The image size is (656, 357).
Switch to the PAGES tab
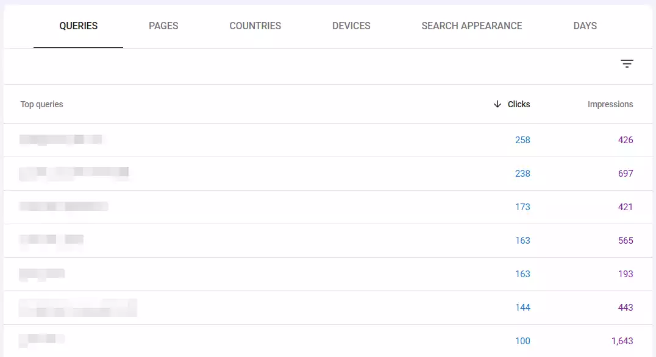click(x=163, y=26)
